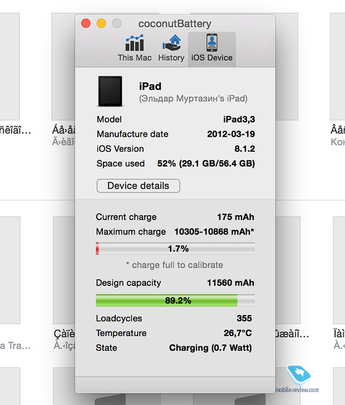Click the 2012-03-19 manufacture date value

click(x=231, y=134)
